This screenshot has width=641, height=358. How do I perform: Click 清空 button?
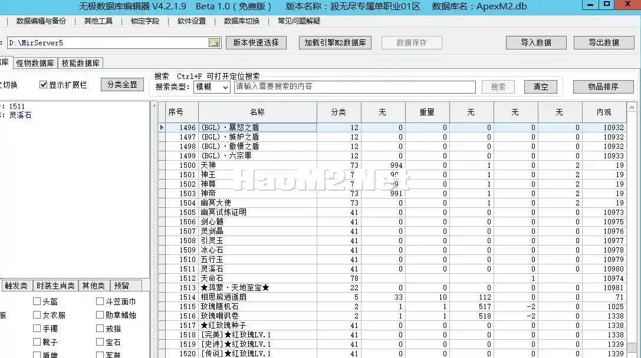[x=540, y=87]
